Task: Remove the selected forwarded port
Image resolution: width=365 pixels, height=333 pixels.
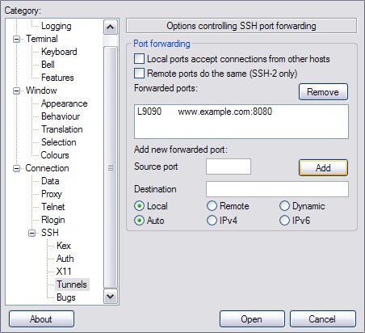Action: [x=323, y=92]
